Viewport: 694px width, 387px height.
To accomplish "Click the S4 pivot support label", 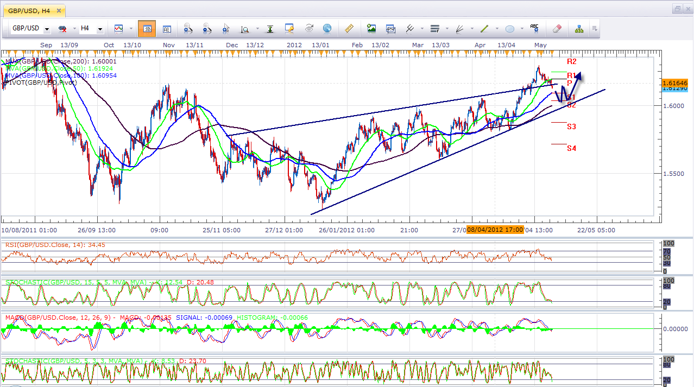I will click(x=572, y=148).
